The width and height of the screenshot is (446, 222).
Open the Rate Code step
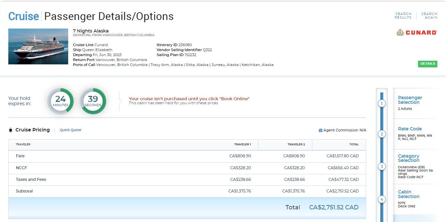point(410,129)
